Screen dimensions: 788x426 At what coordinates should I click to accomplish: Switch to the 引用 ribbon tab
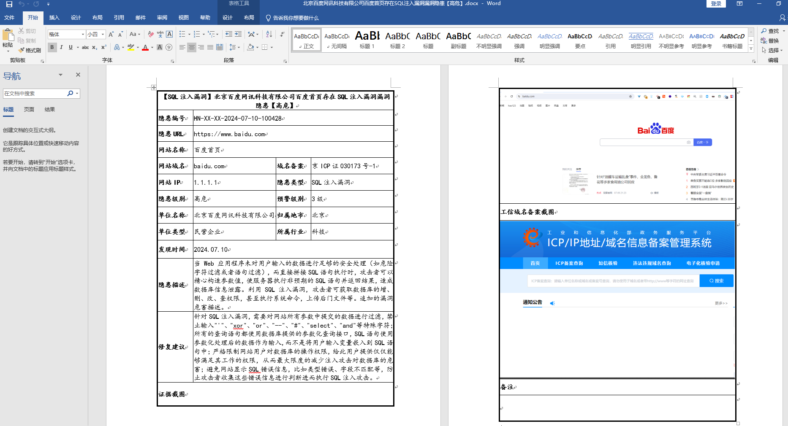(119, 18)
